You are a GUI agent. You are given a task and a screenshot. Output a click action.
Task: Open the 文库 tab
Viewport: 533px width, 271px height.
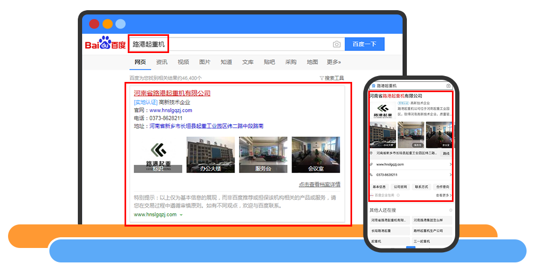248,62
